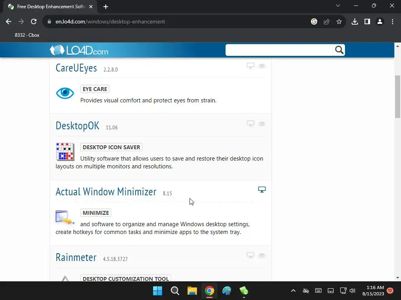
Task: Open the Paint palette app in taskbar
Action: click(227, 291)
